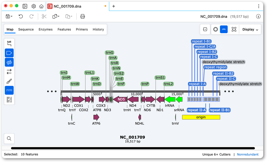Select the repeat II-A label

click(196, 110)
